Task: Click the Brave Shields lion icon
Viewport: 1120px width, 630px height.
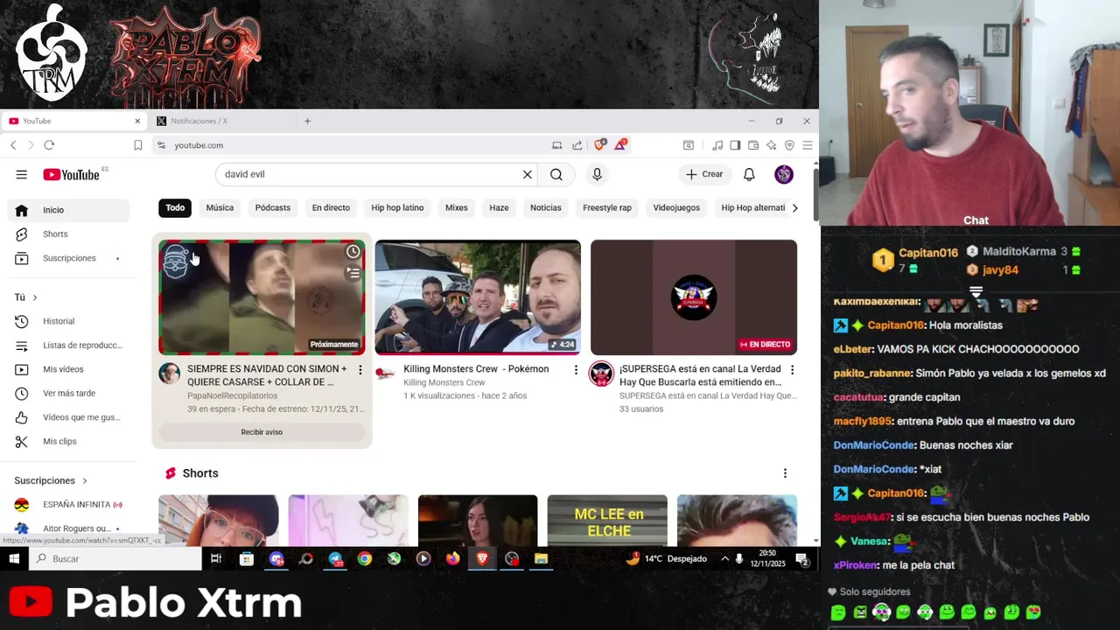Action: coord(599,145)
